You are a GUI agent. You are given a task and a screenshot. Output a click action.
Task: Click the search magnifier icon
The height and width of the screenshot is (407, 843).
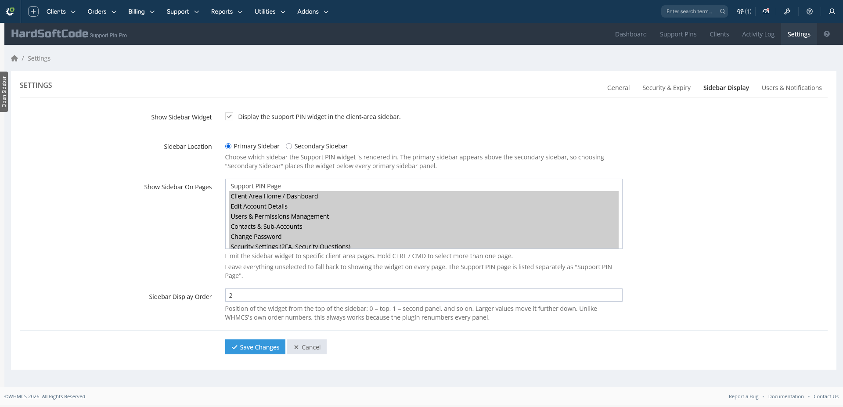tap(722, 11)
